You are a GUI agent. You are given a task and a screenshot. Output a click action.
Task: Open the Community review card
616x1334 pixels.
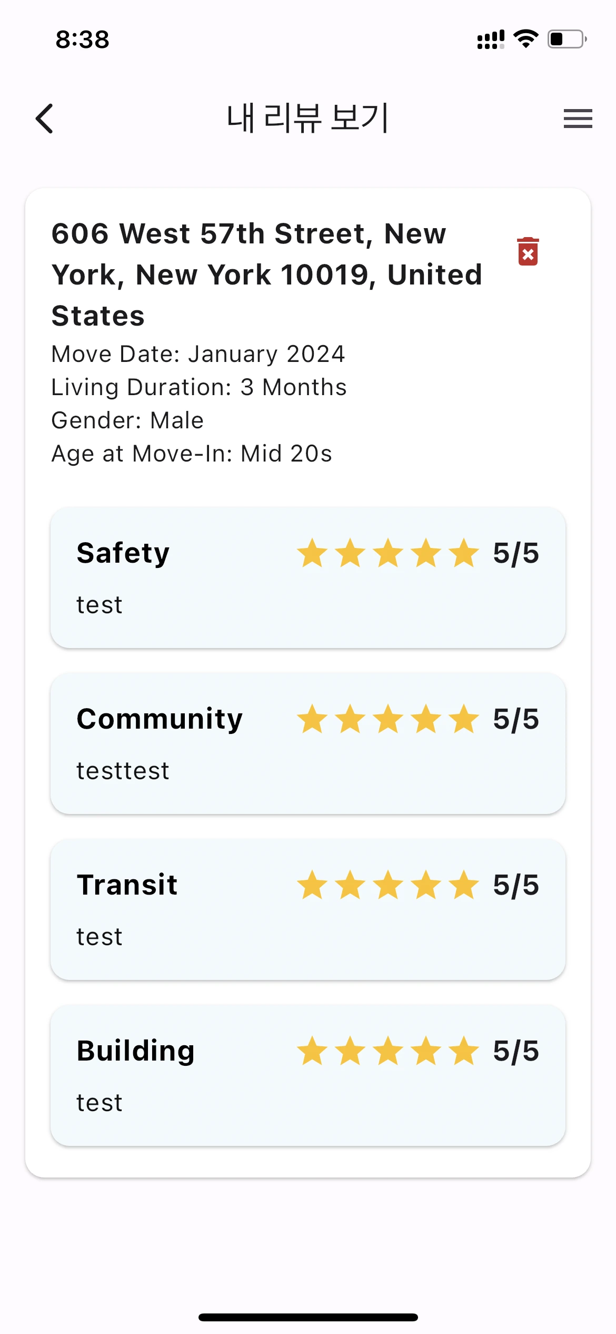[308, 743]
